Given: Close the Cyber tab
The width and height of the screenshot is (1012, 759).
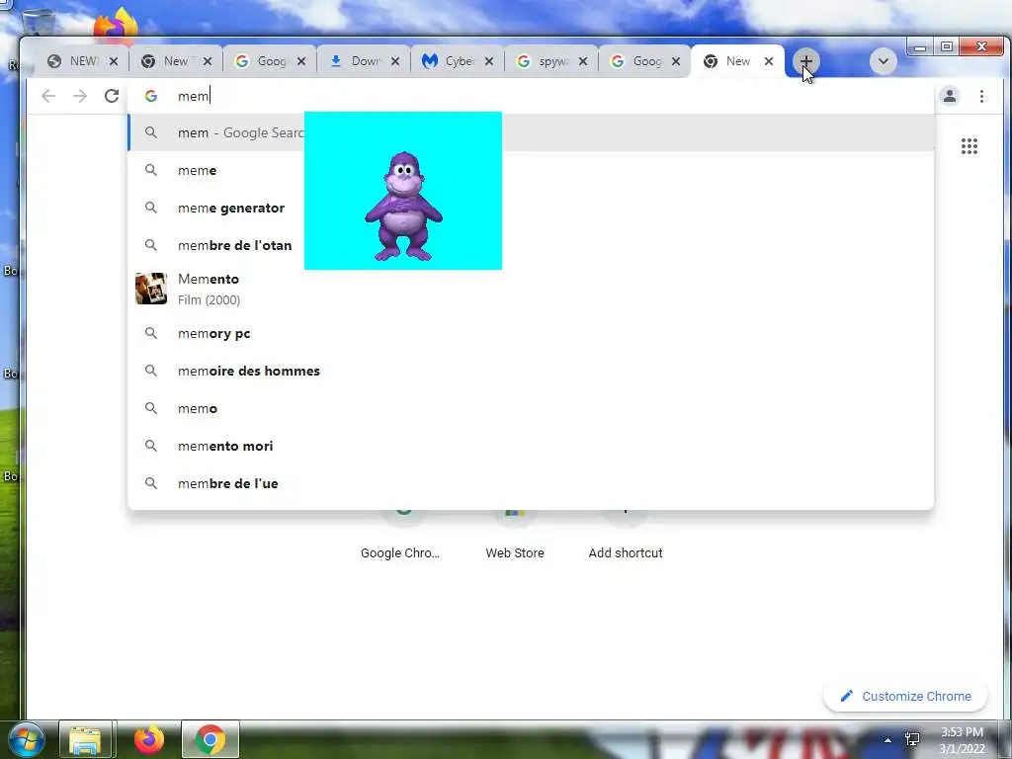Looking at the screenshot, I should coord(489,61).
